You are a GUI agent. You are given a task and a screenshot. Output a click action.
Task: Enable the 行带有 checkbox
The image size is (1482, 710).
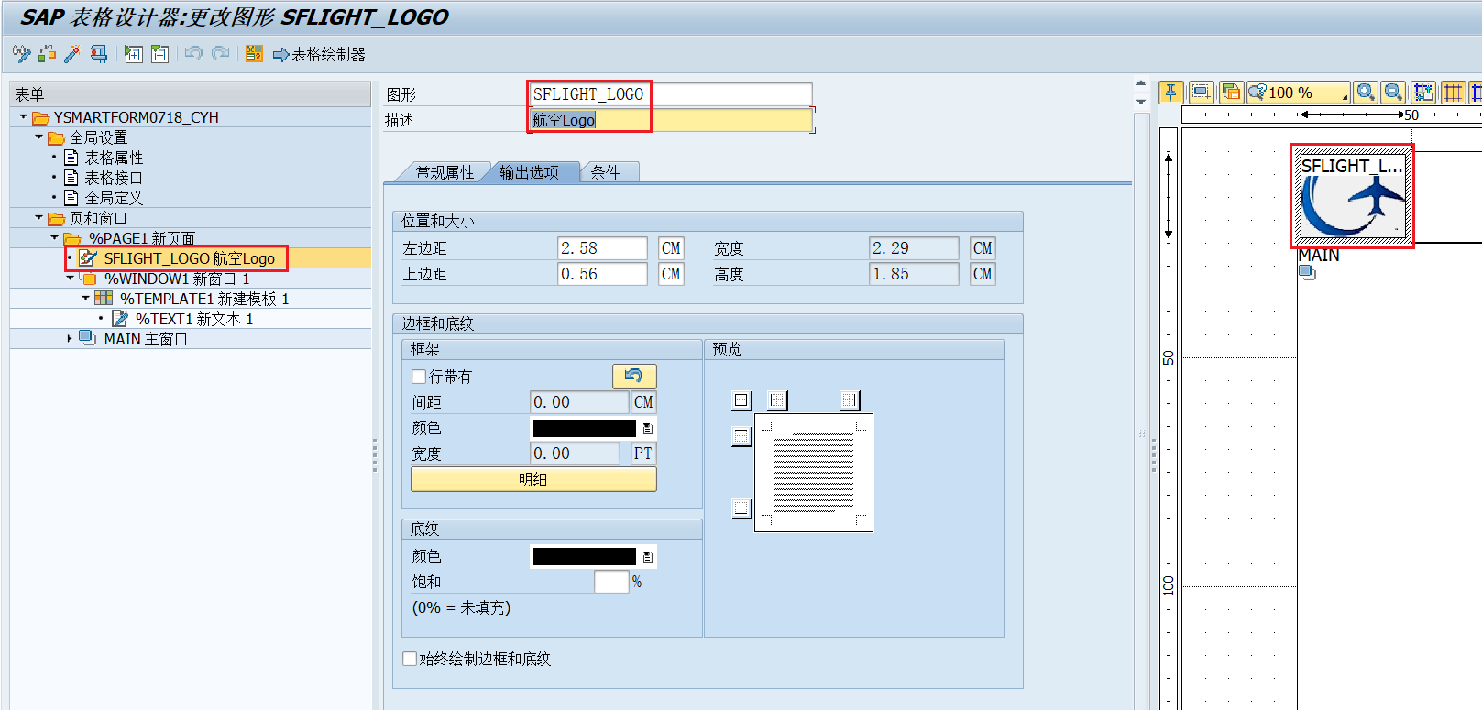[419, 377]
